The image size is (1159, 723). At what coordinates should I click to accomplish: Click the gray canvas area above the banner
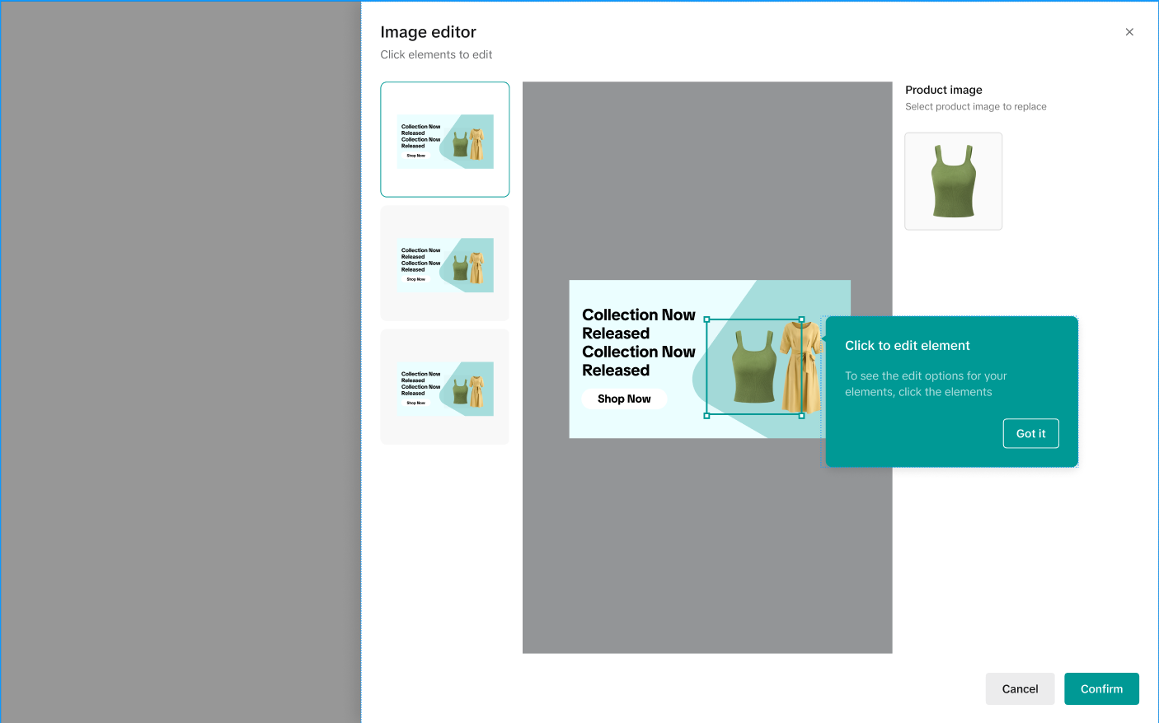(707, 181)
